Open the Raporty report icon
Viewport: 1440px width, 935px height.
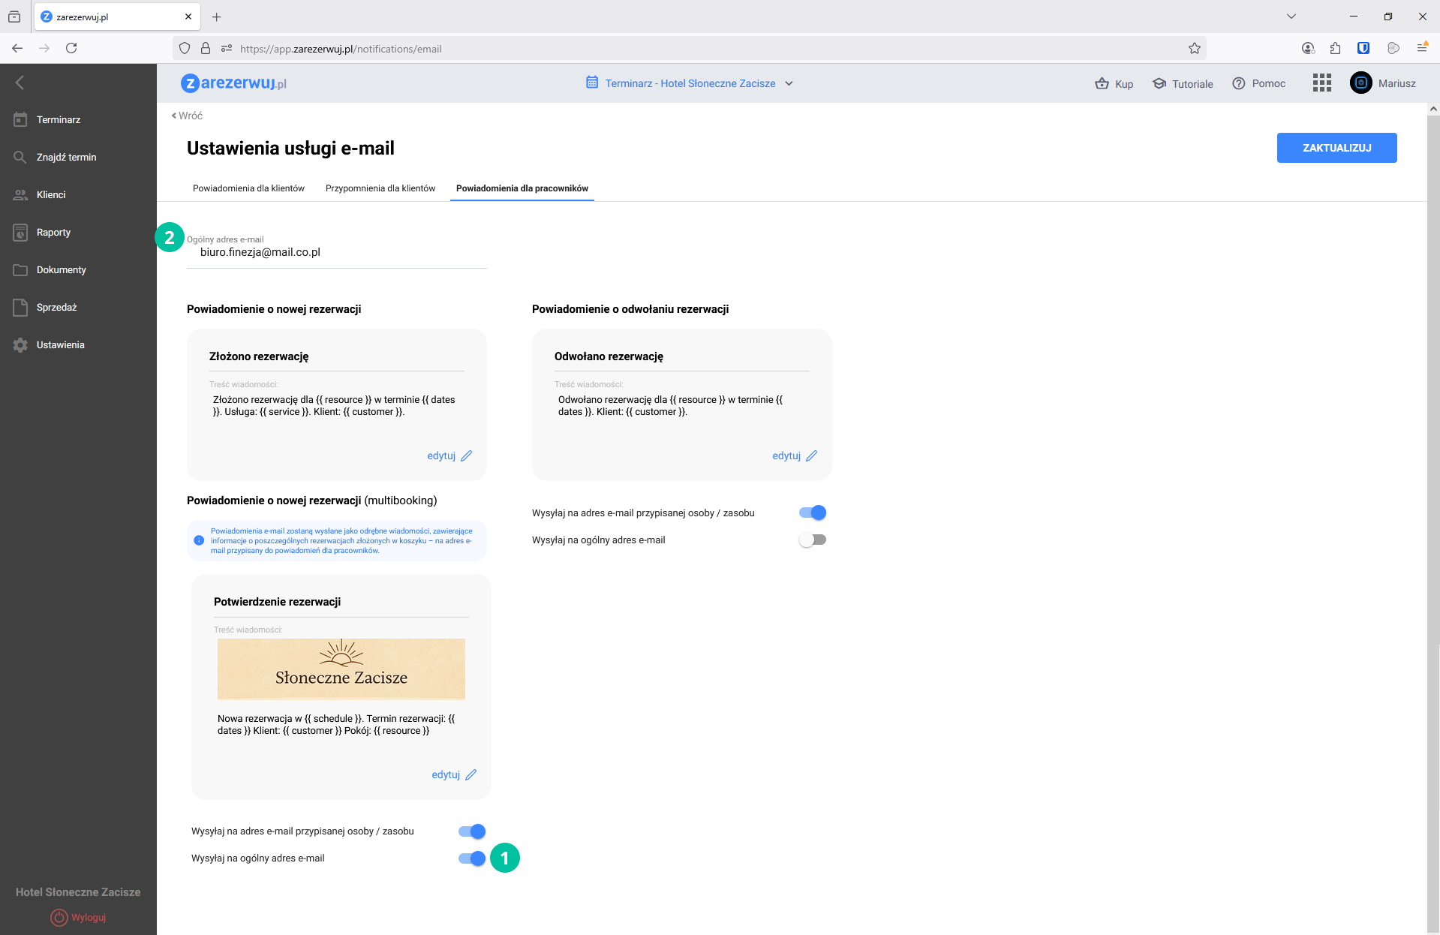20,233
